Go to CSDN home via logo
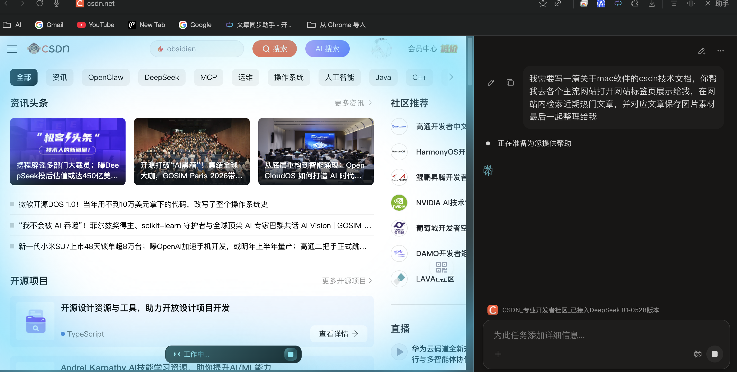Viewport: 737px width, 372px height. coord(48,48)
